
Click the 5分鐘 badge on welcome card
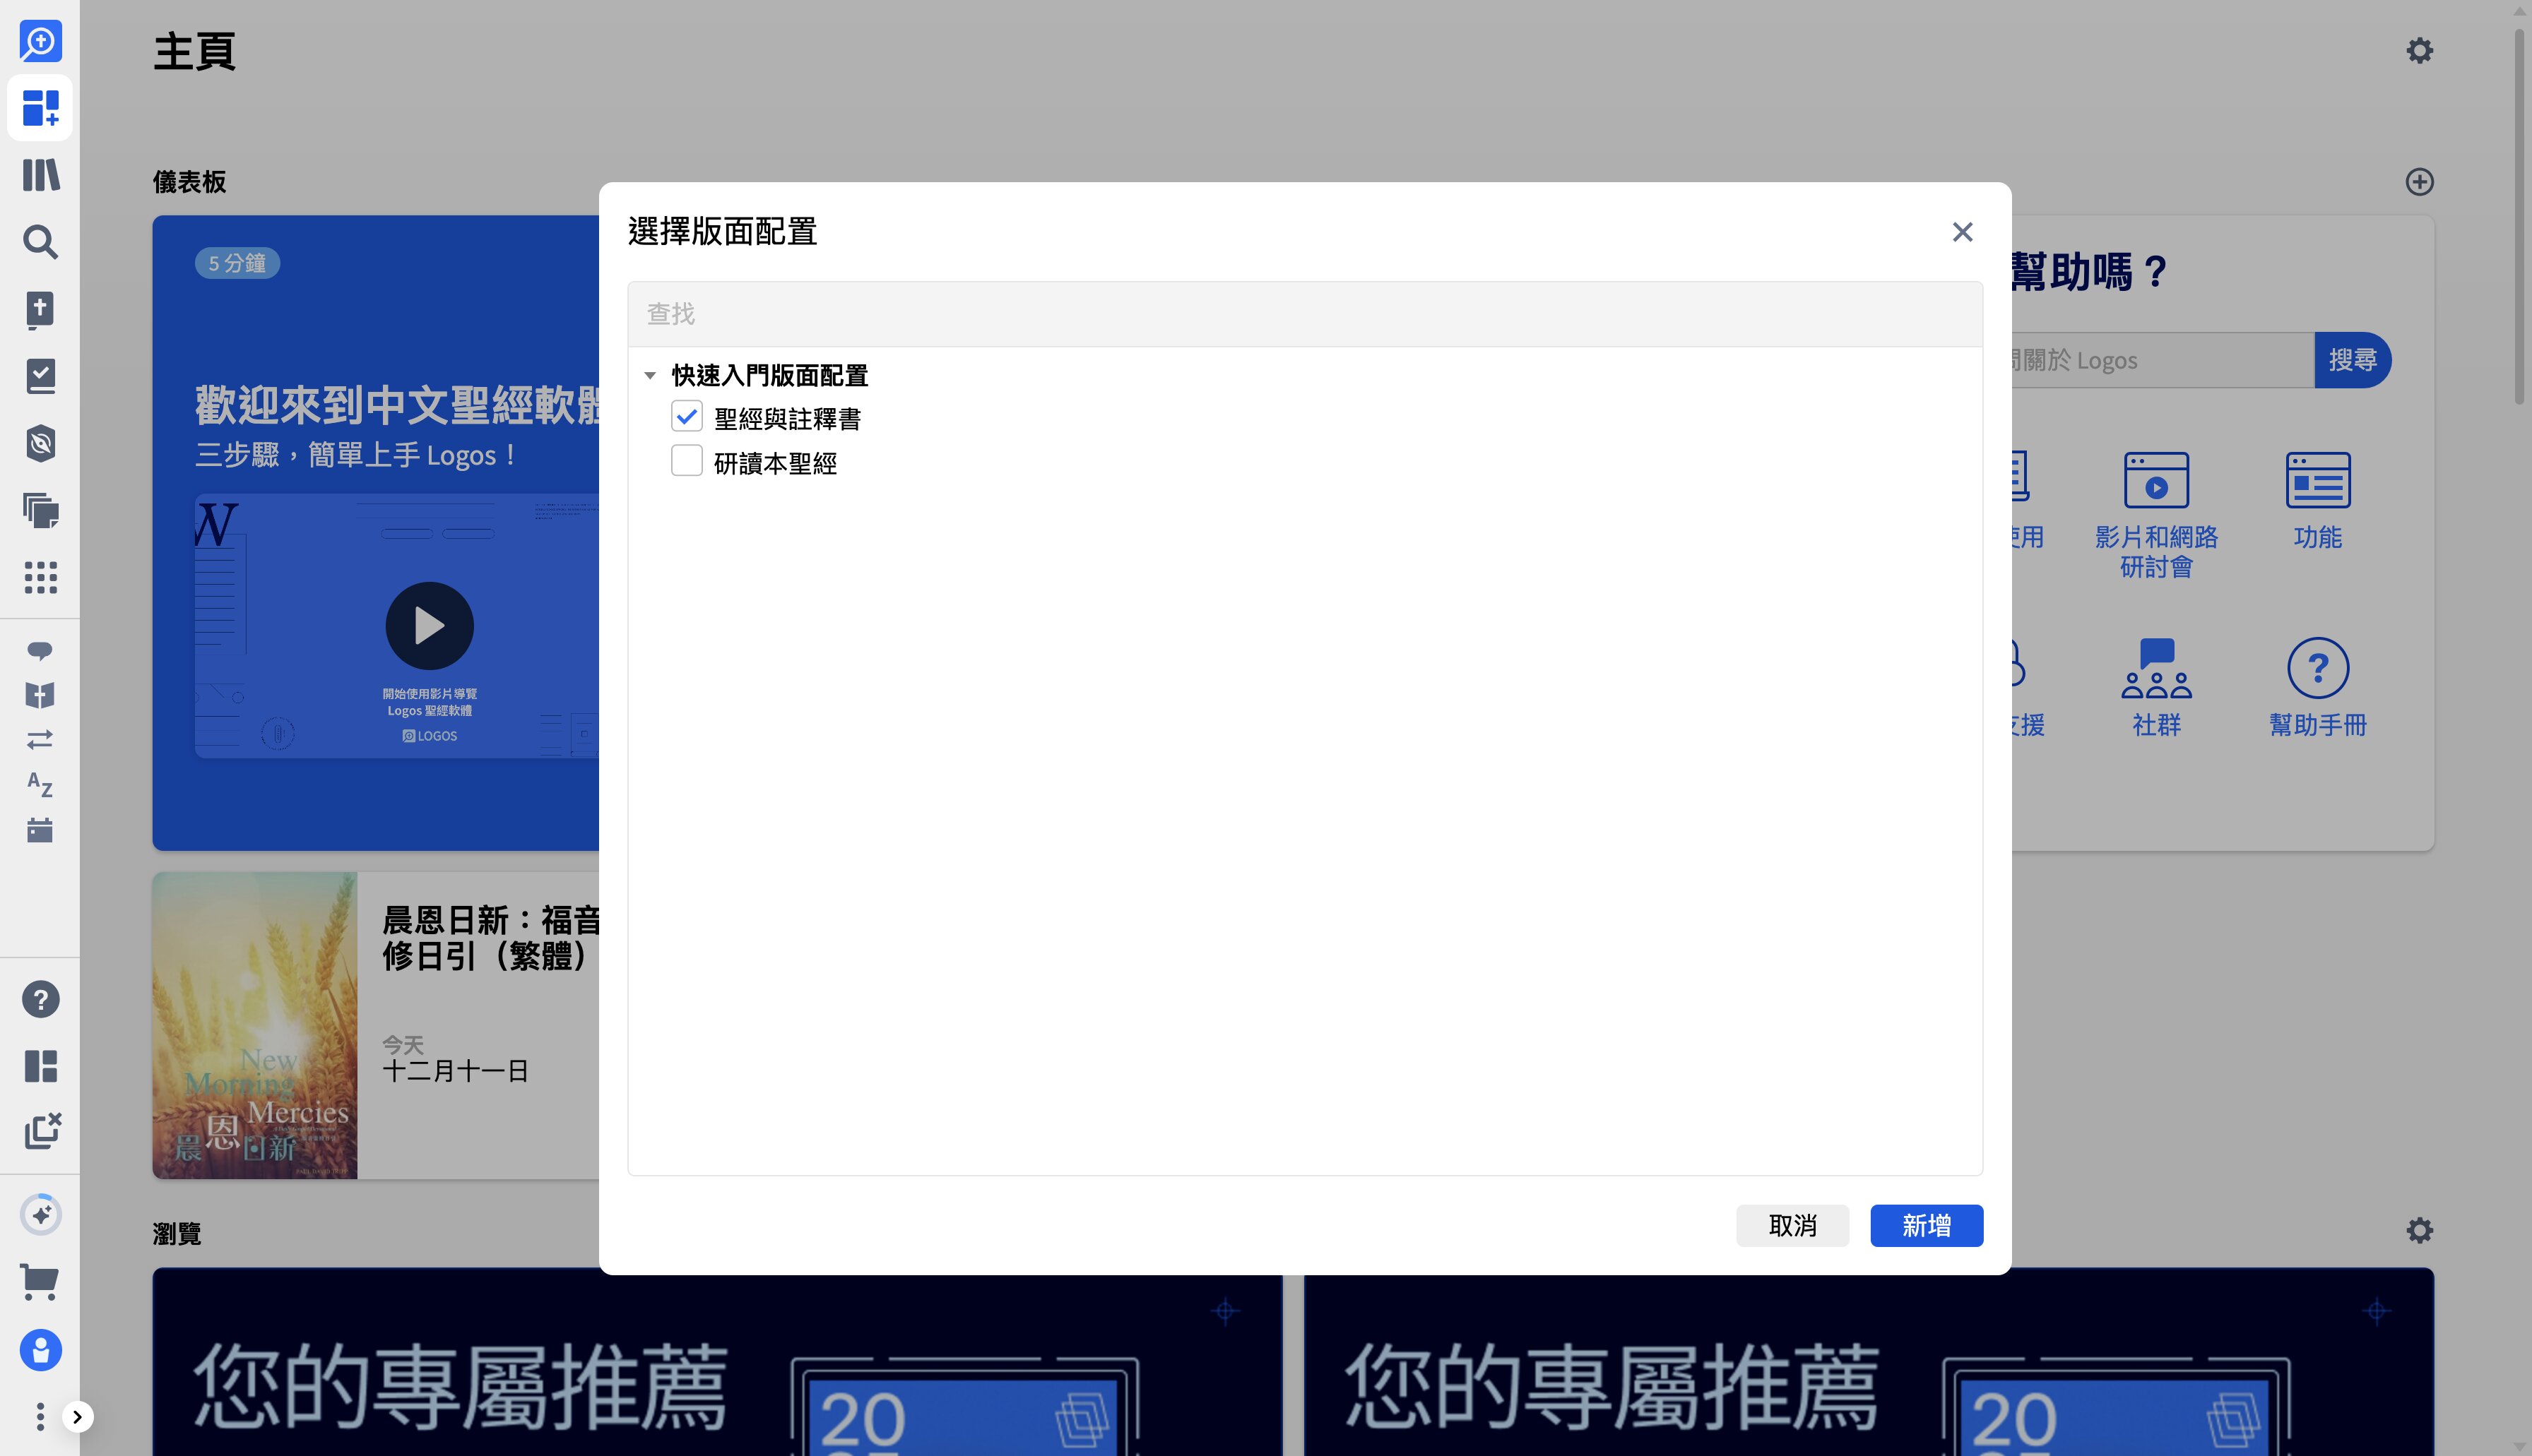(237, 263)
